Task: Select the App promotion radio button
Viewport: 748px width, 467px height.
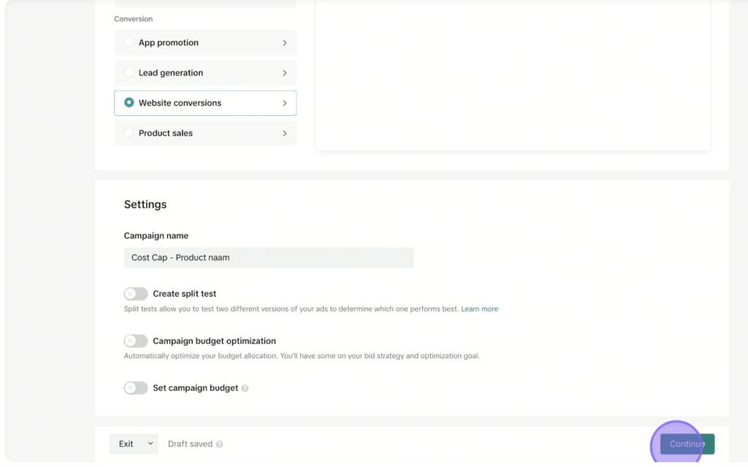Action: [x=129, y=42]
